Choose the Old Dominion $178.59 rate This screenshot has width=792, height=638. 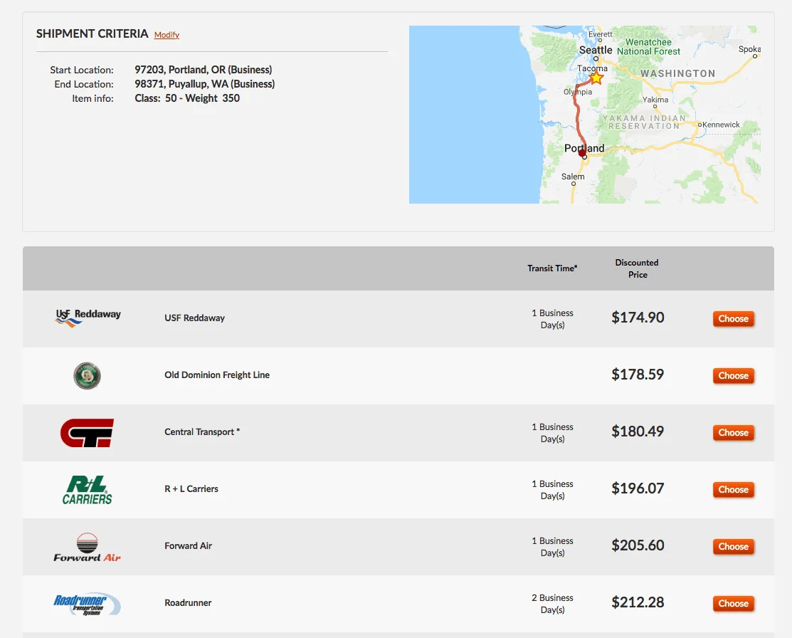point(733,376)
